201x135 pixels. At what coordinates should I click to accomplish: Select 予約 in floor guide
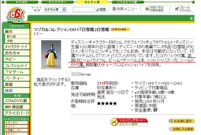[17, 41]
